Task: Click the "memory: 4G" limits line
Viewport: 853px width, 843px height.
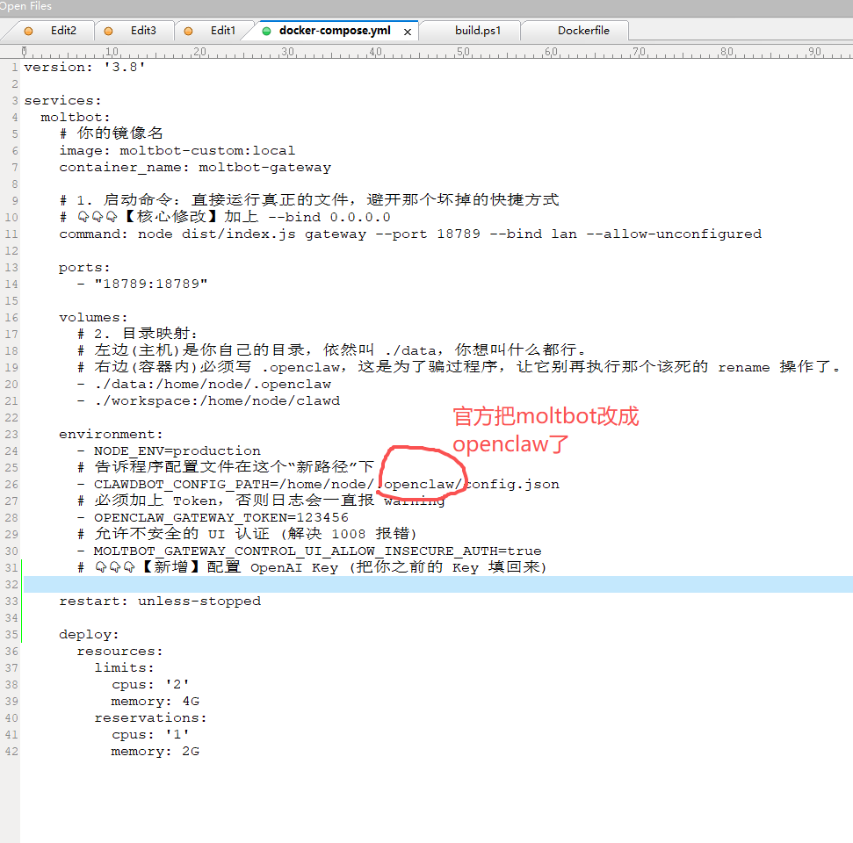Action: click(x=155, y=702)
